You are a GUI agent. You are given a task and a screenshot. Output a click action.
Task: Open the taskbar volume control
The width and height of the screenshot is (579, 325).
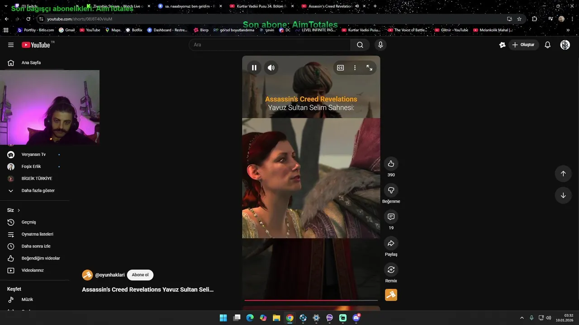click(x=549, y=318)
